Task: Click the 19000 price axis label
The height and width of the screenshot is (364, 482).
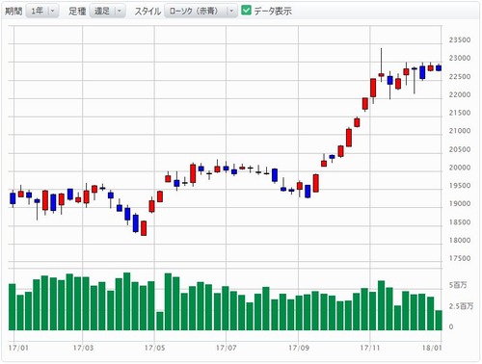Action: 460,204
